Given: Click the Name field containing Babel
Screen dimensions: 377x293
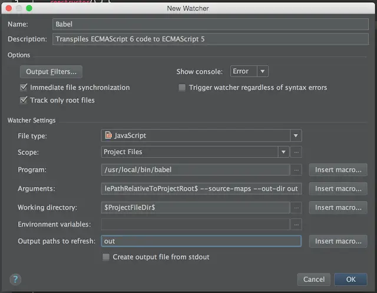Looking at the screenshot, I should (210, 24).
